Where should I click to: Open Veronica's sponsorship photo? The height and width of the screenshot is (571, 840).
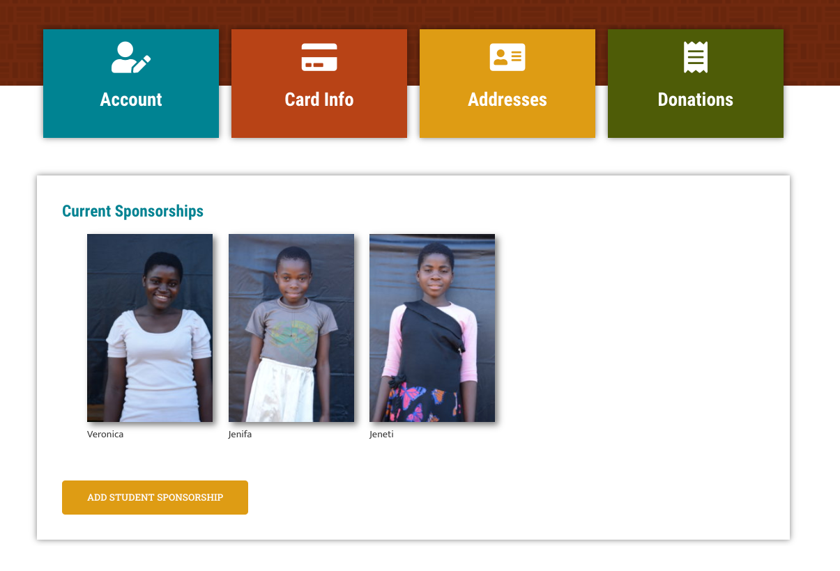pos(150,328)
